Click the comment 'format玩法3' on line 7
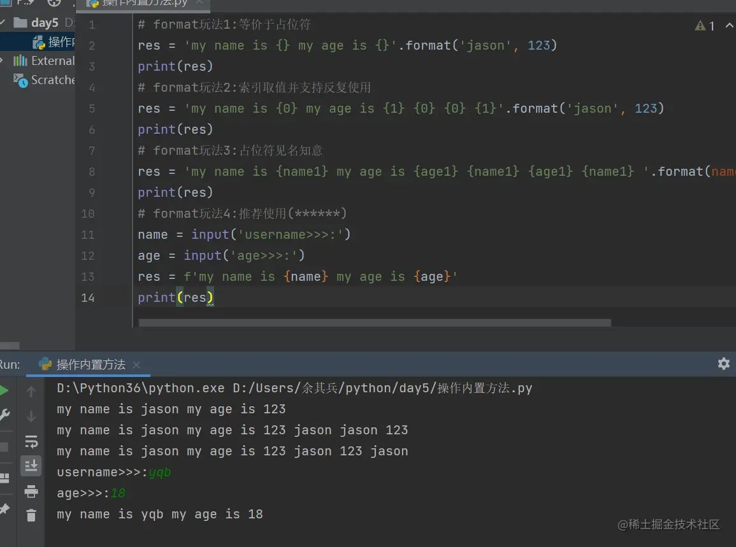 tap(230, 150)
